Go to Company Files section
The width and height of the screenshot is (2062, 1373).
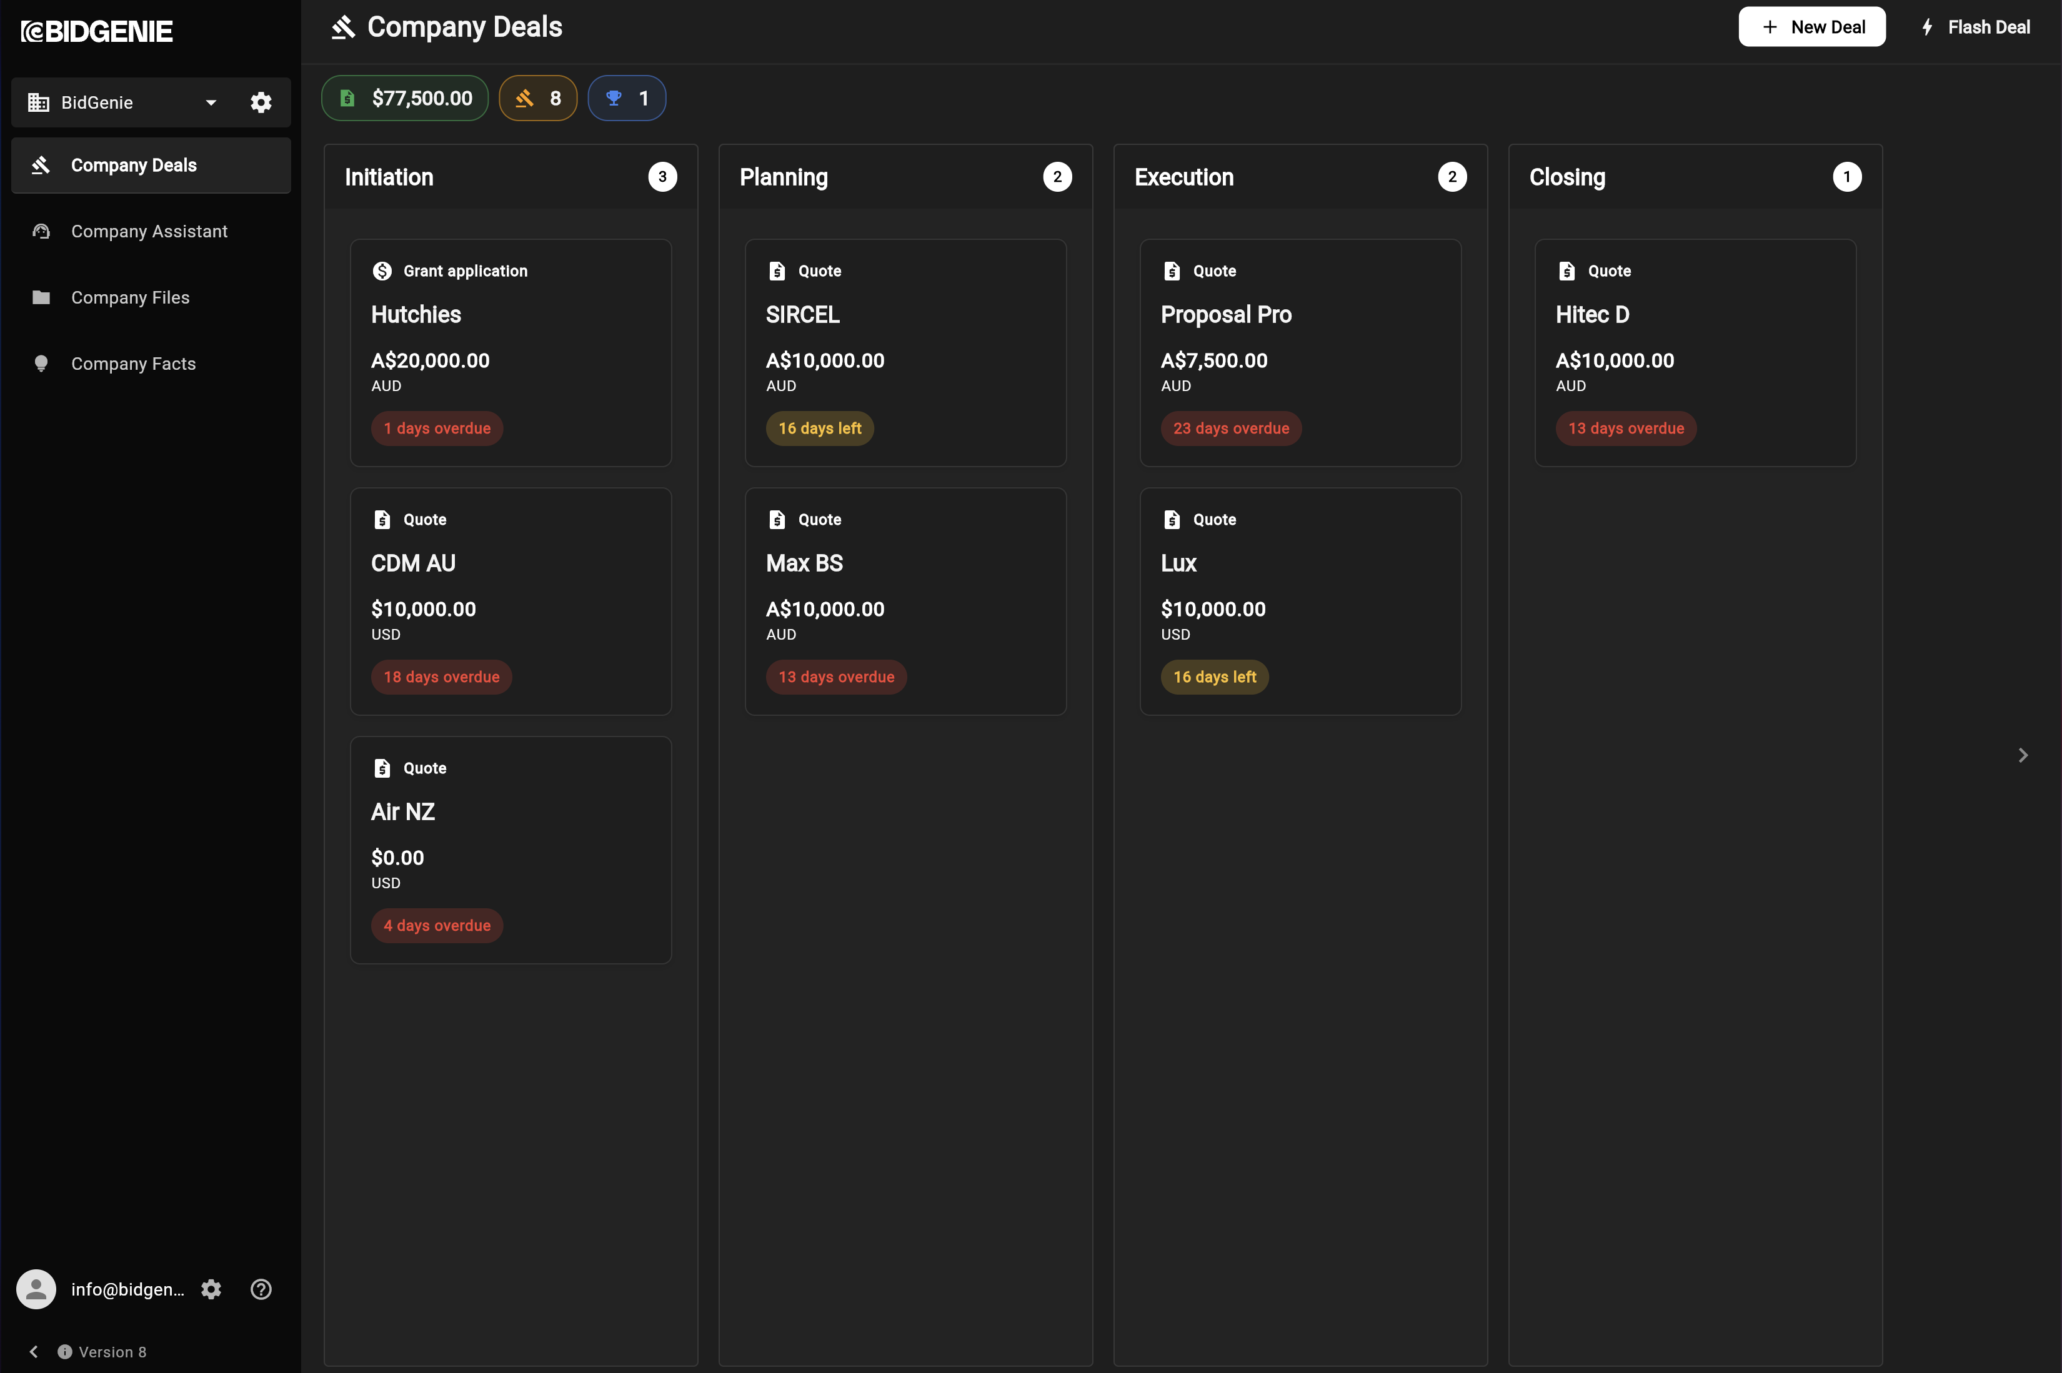(129, 298)
